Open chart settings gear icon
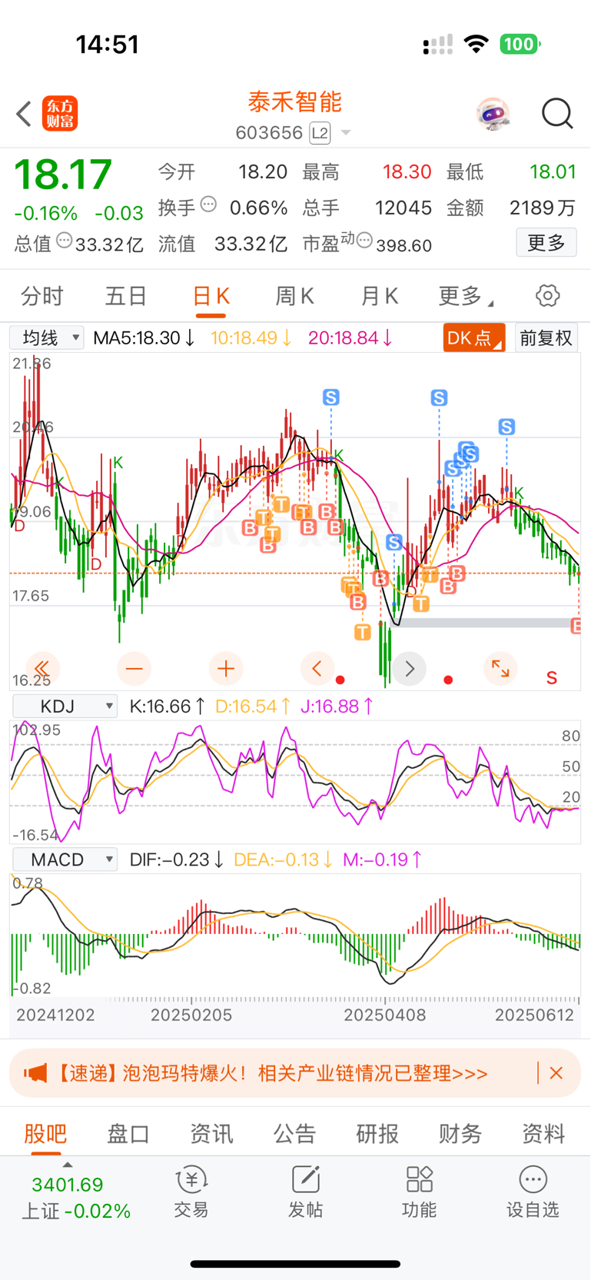 click(x=547, y=296)
